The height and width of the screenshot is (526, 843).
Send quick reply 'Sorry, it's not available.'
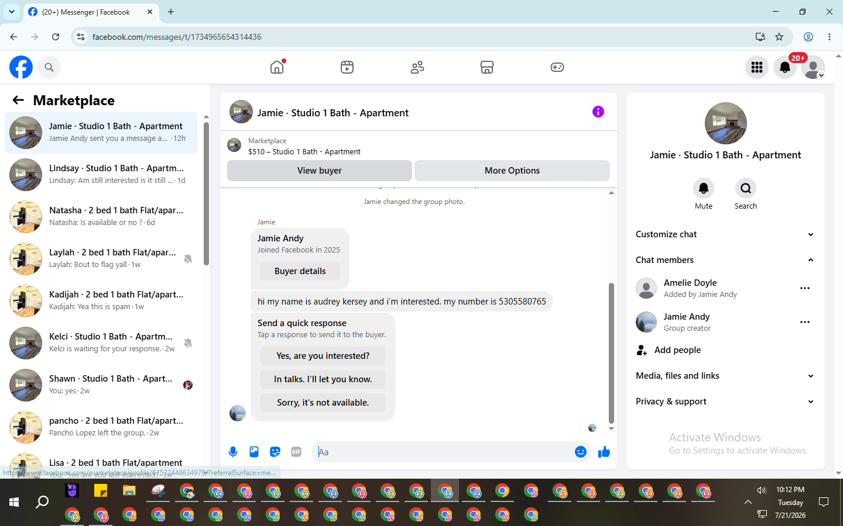(323, 403)
